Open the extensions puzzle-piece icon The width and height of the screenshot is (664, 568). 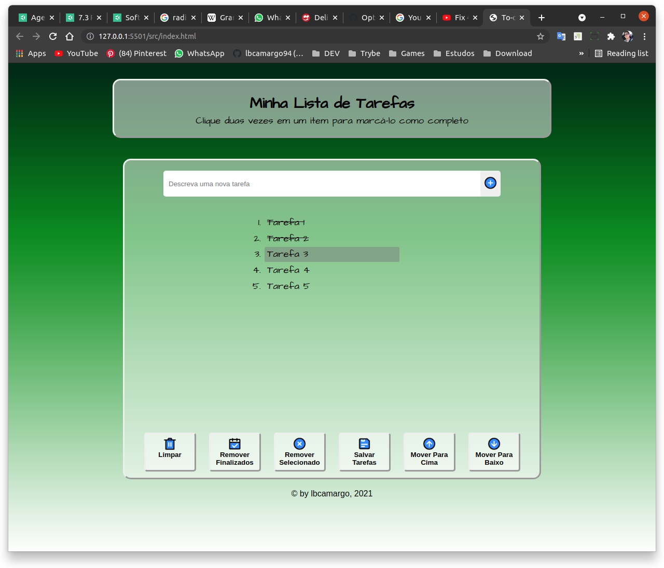tap(611, 36)
